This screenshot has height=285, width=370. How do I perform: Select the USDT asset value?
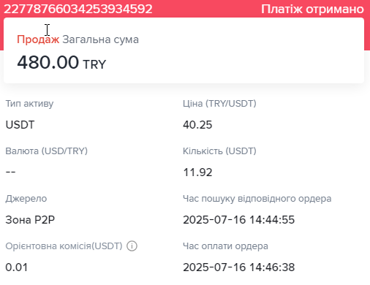20,125
